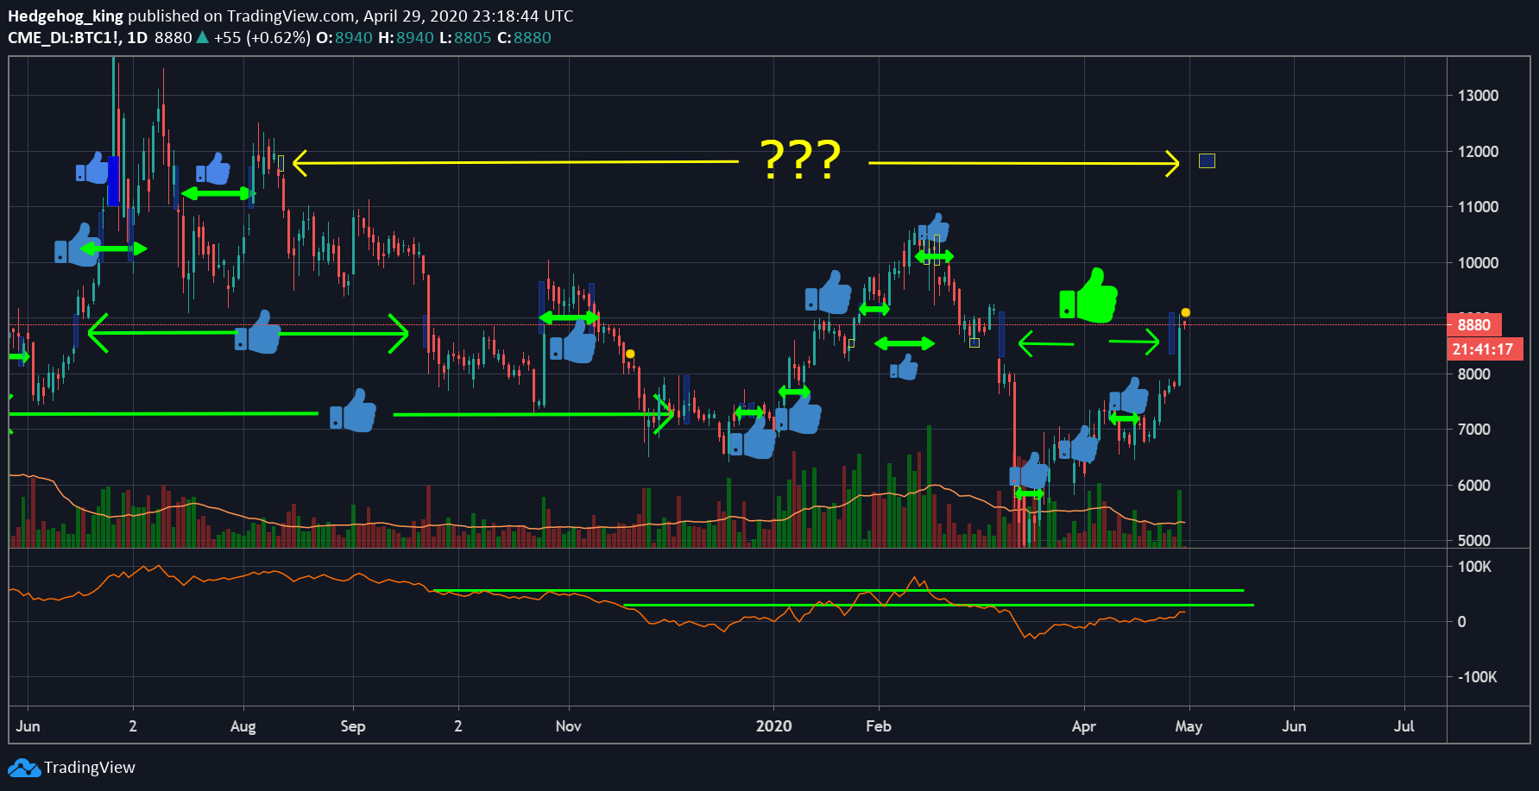The height and width of the screenshot is (791, 1539).
Task: Click the 2020 year label on time axis
Action: pos(773,726)
